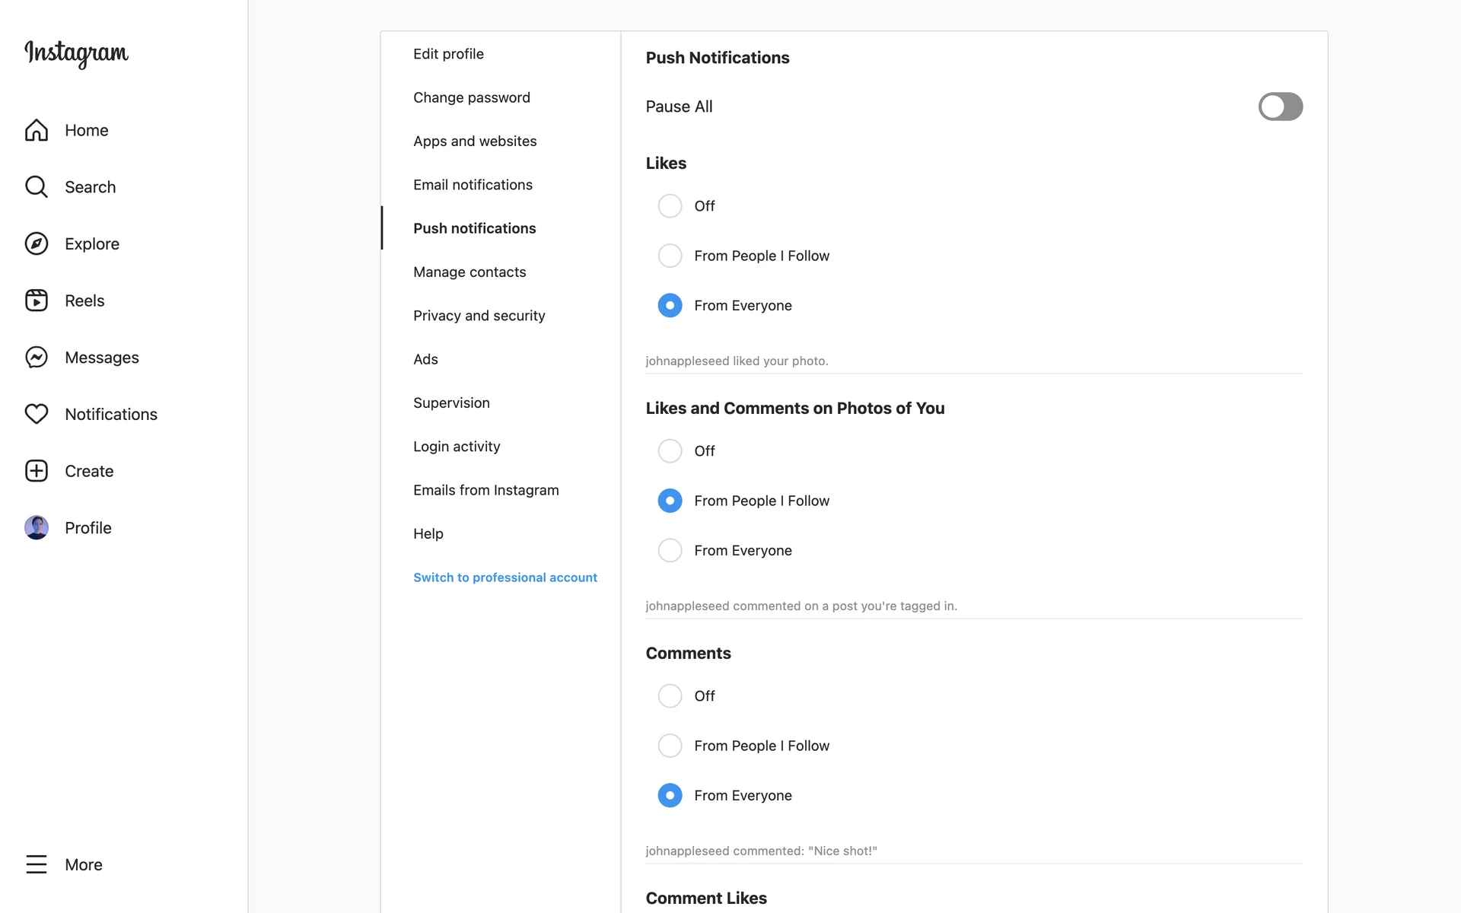Select Off under Likes

coord(670,206)
